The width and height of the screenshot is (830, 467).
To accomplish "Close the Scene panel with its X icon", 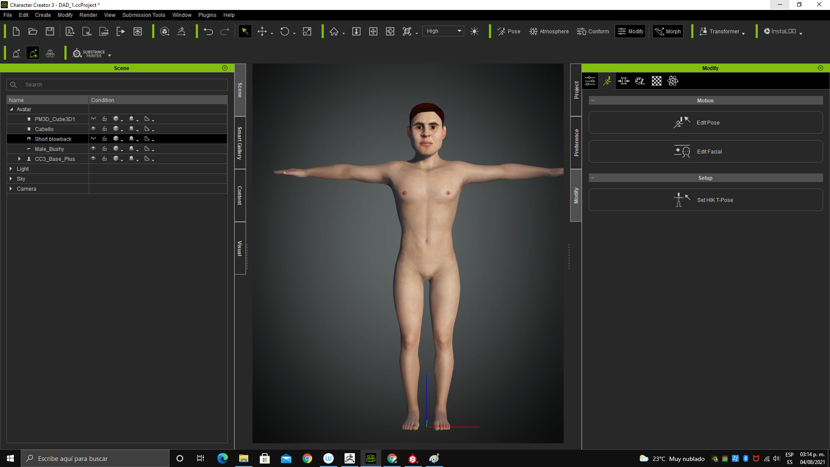I will 225,68.
